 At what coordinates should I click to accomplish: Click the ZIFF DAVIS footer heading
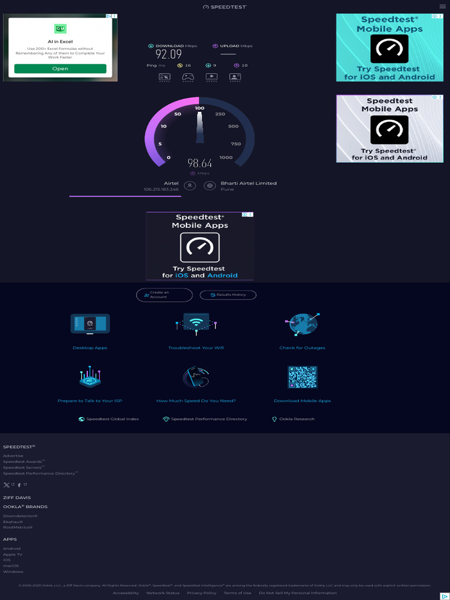click(x=17, y=498)
